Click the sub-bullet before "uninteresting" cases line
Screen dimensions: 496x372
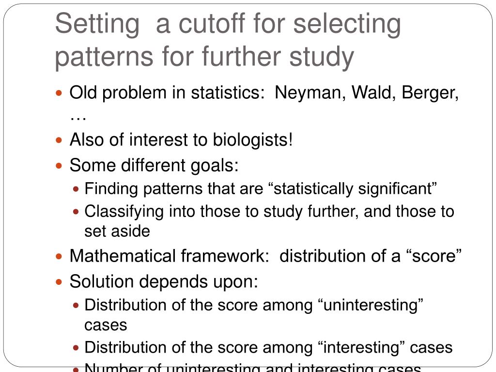point(76,306)
